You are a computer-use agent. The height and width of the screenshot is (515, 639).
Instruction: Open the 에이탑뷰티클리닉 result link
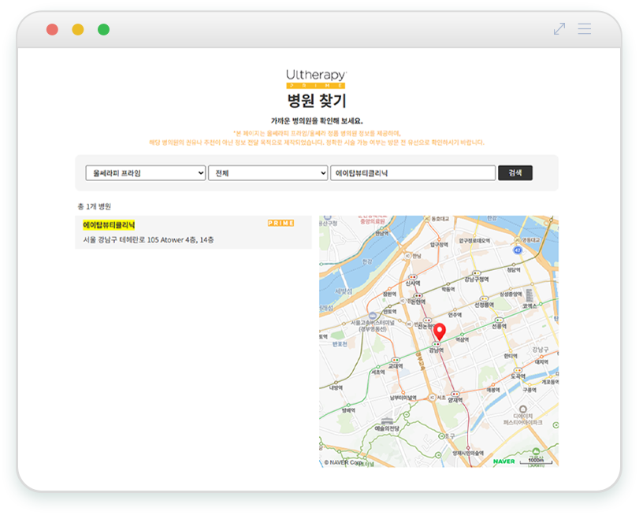click(x=109, y=225)
